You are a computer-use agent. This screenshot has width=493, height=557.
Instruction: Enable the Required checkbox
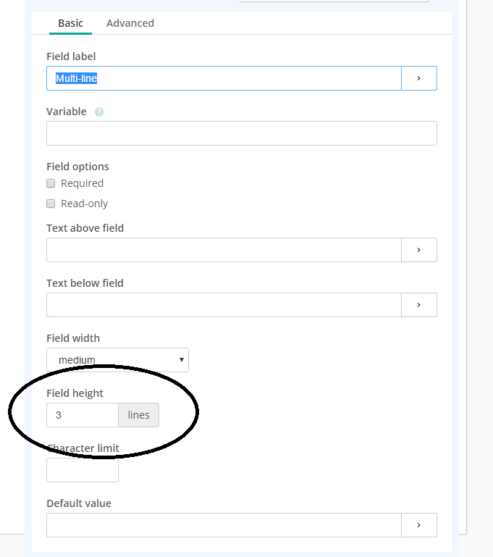click(x=51, y=183)
